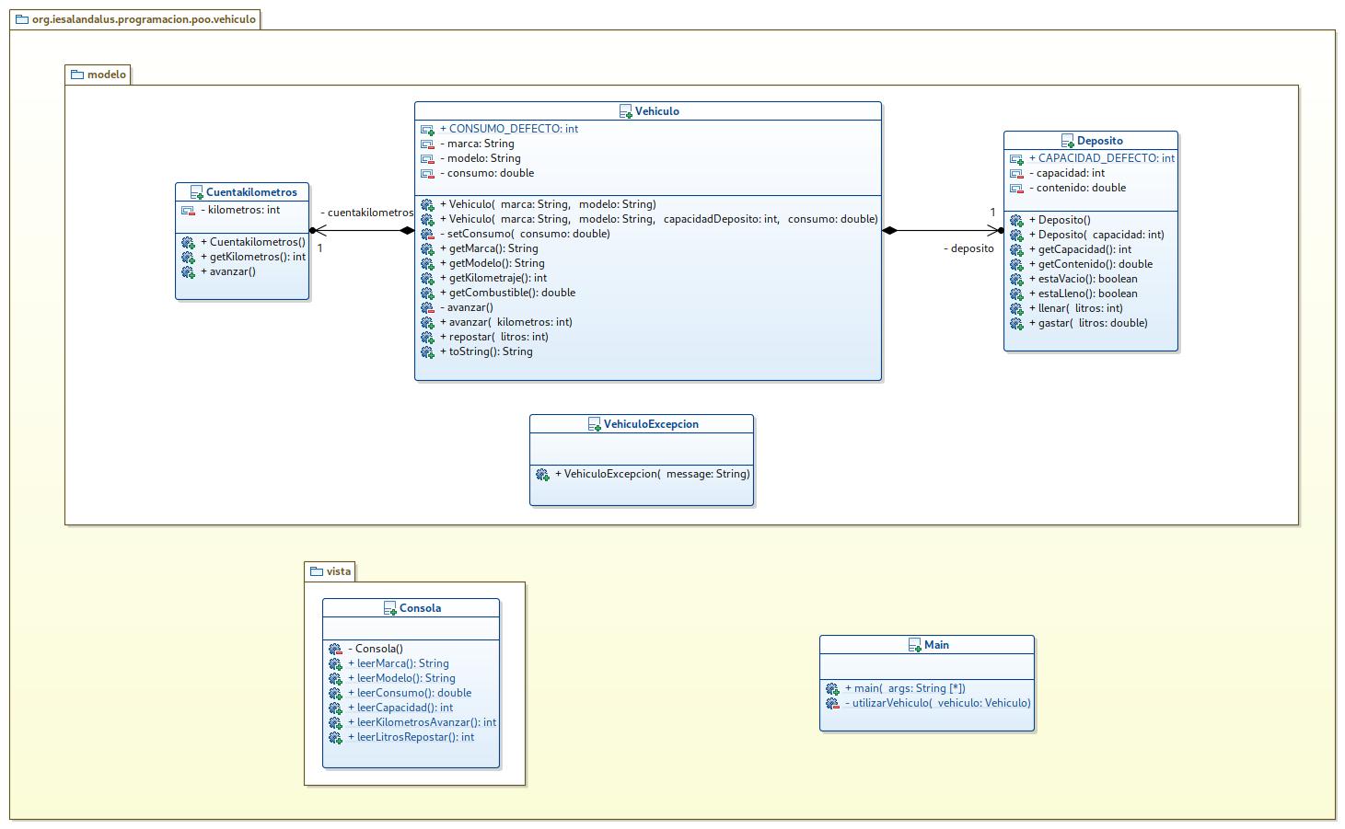Click the gear icon beside gastar method

click(x=1016, y=324)
